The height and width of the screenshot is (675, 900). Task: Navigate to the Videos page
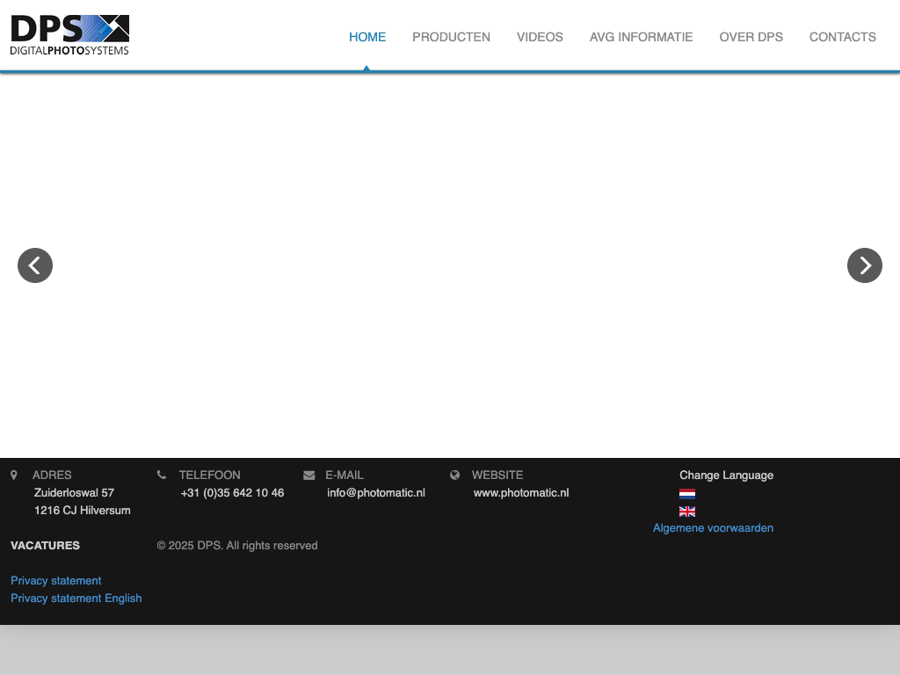pyautogui.click(x=540, y=37)
